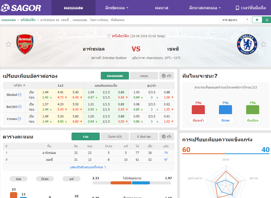
Task: Click the blue draw vote bar
Action: coord(225,110)
